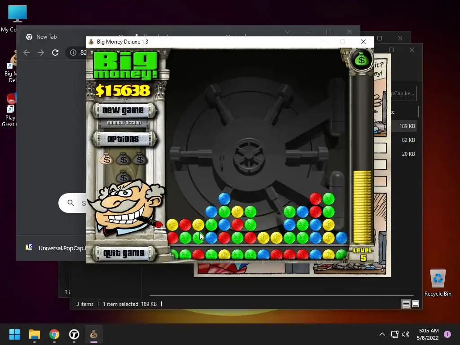Open the Options menu in Big Money
Image resolution: width=460 pixels, height=345 pixels.
(x=123, y=139)
